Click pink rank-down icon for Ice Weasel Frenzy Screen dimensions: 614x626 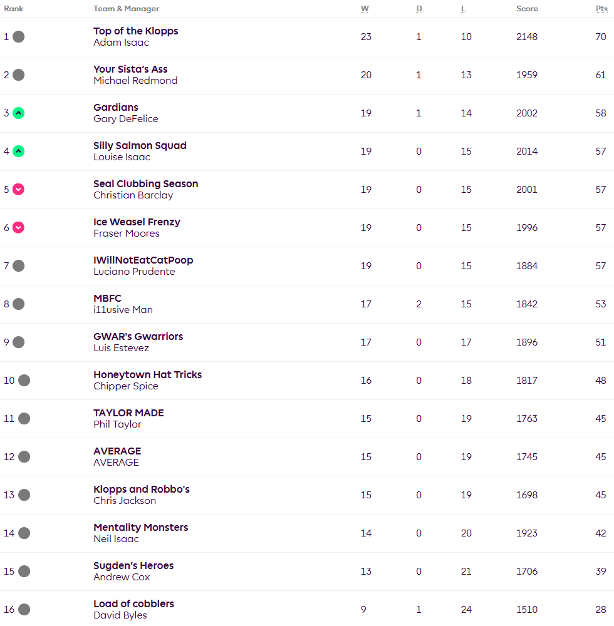coord(19,228)
